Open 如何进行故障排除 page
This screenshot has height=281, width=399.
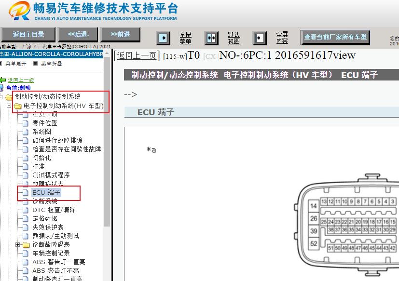57,140
